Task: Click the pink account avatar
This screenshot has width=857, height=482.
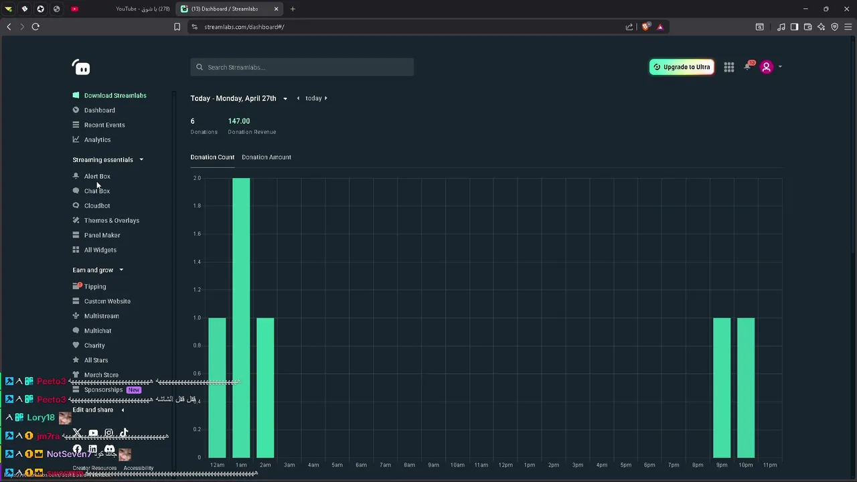Action: (767, 67)
